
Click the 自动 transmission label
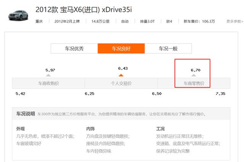pos(125,21)
